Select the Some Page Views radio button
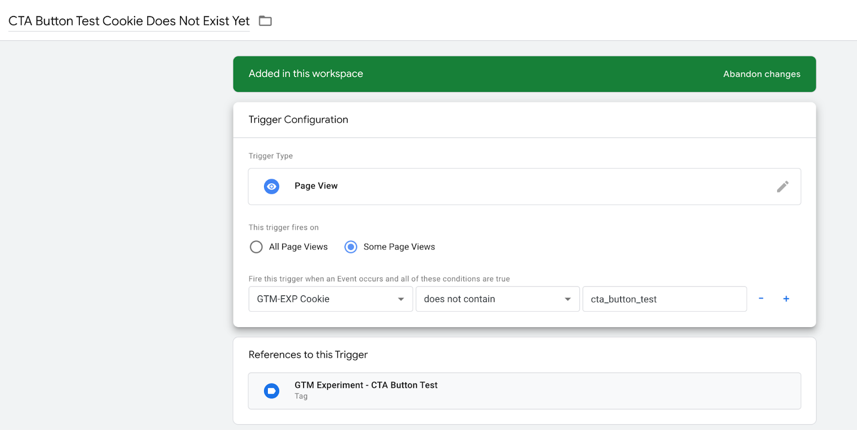Screen dimensions: 857x430 click(351, 247)
